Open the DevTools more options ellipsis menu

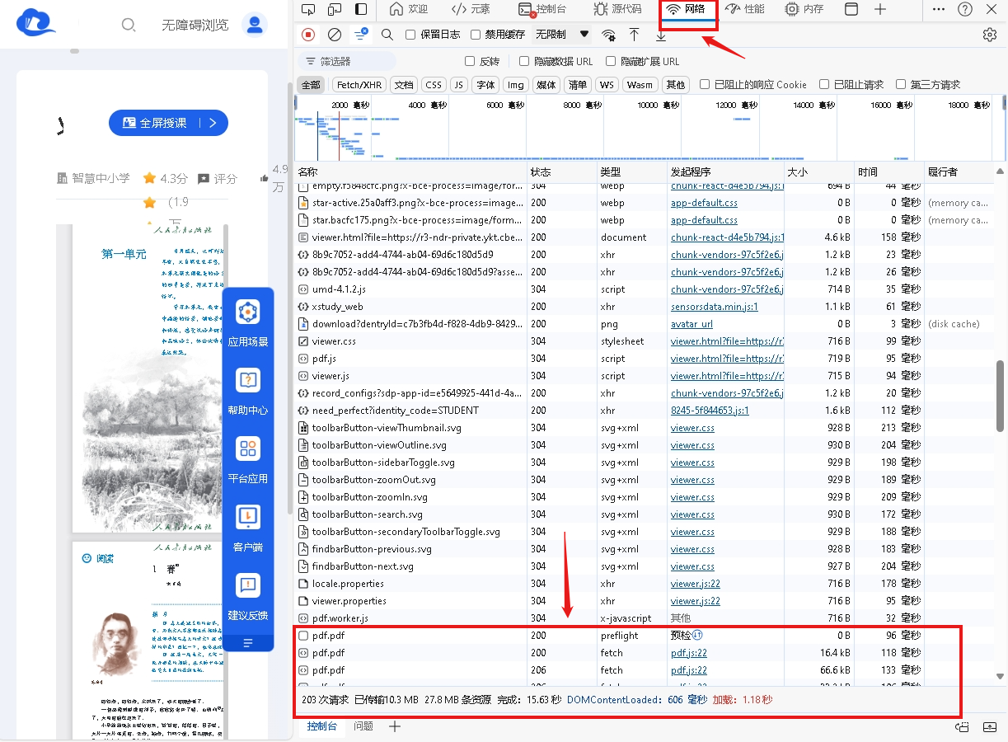939,9
